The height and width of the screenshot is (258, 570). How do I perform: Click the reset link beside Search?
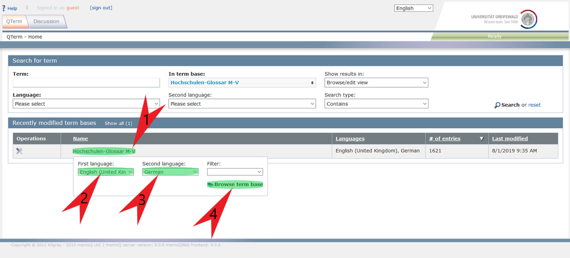534,105
